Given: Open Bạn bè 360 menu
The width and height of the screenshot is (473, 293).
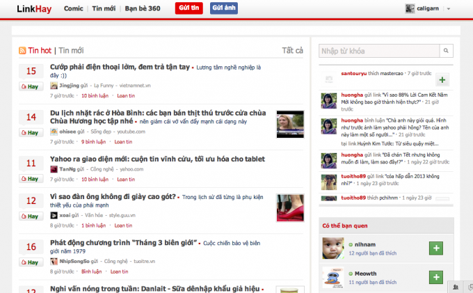Looking at the screenshot, I should (x=143, y=8).
